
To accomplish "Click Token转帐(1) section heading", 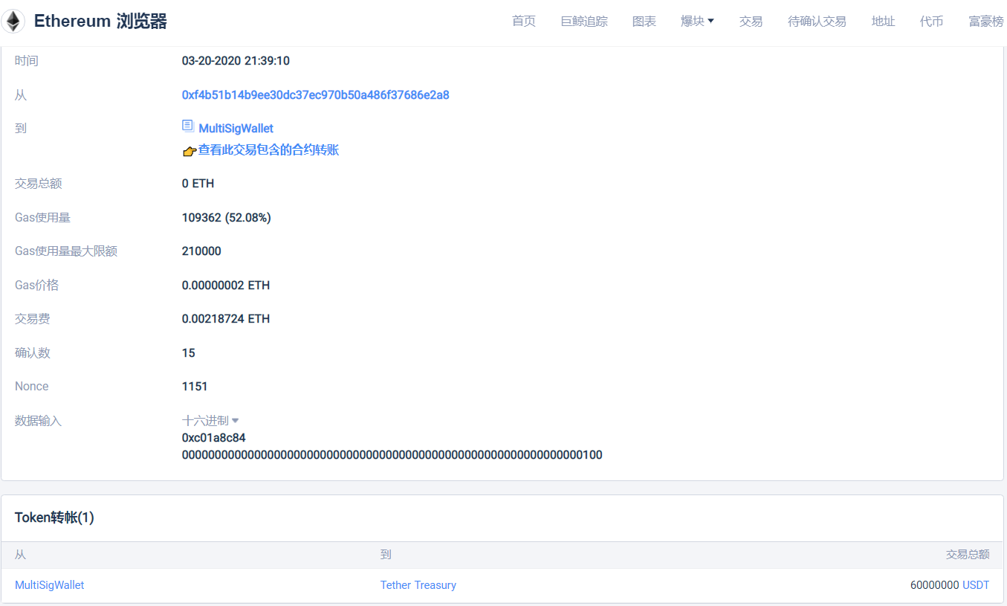I will (54, 518).
